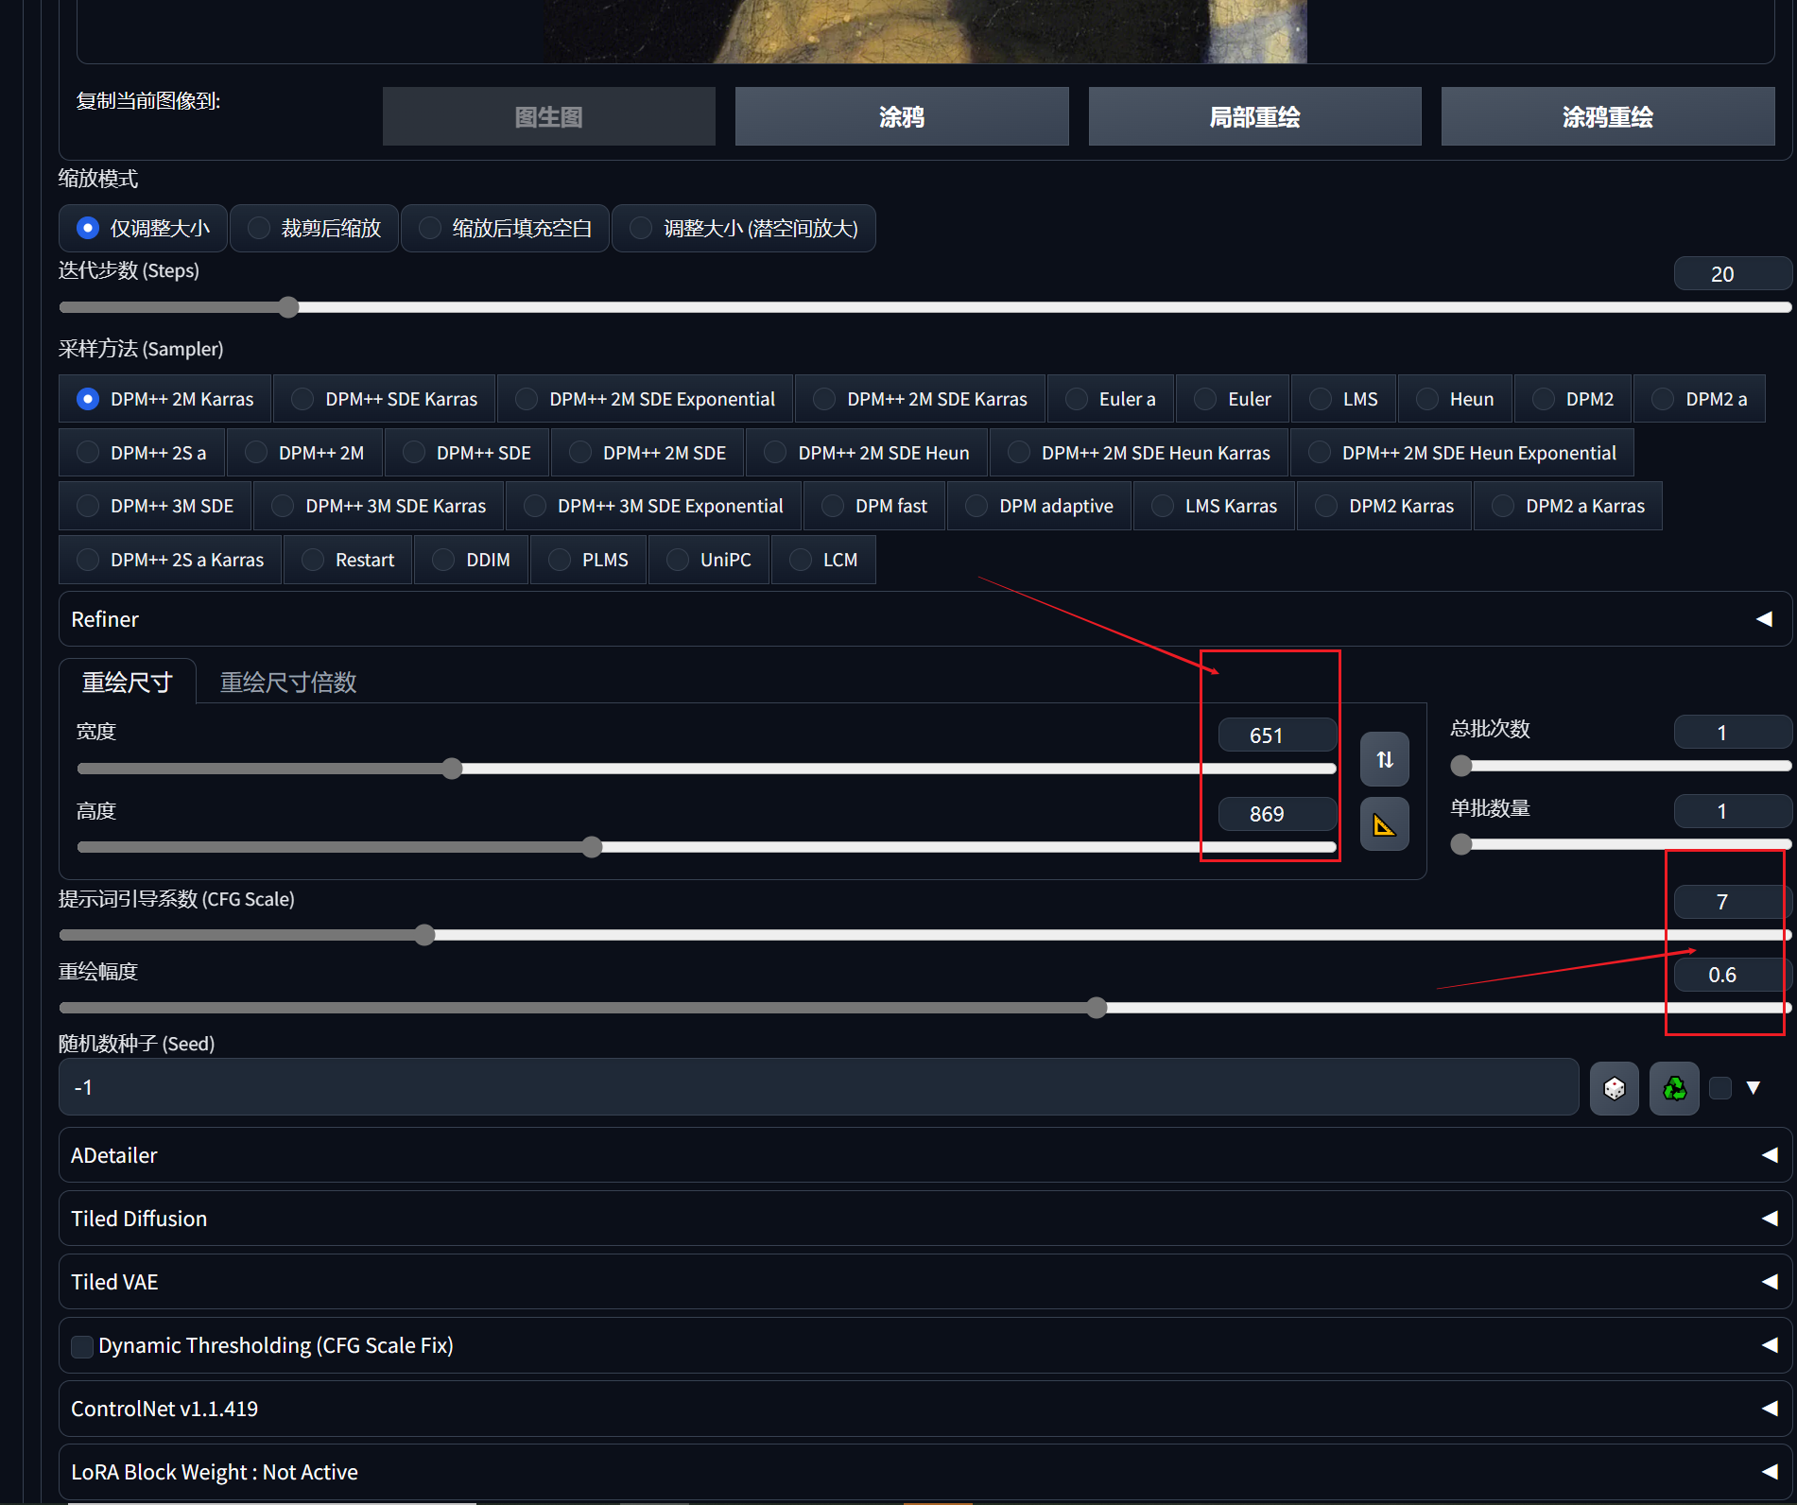Choose the Euler sampler

pyautogui.click(x=1233, y=399)
